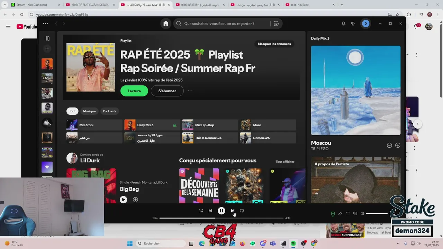Seek in the song progress bar
443x249 pixels.
coord(221,218)
